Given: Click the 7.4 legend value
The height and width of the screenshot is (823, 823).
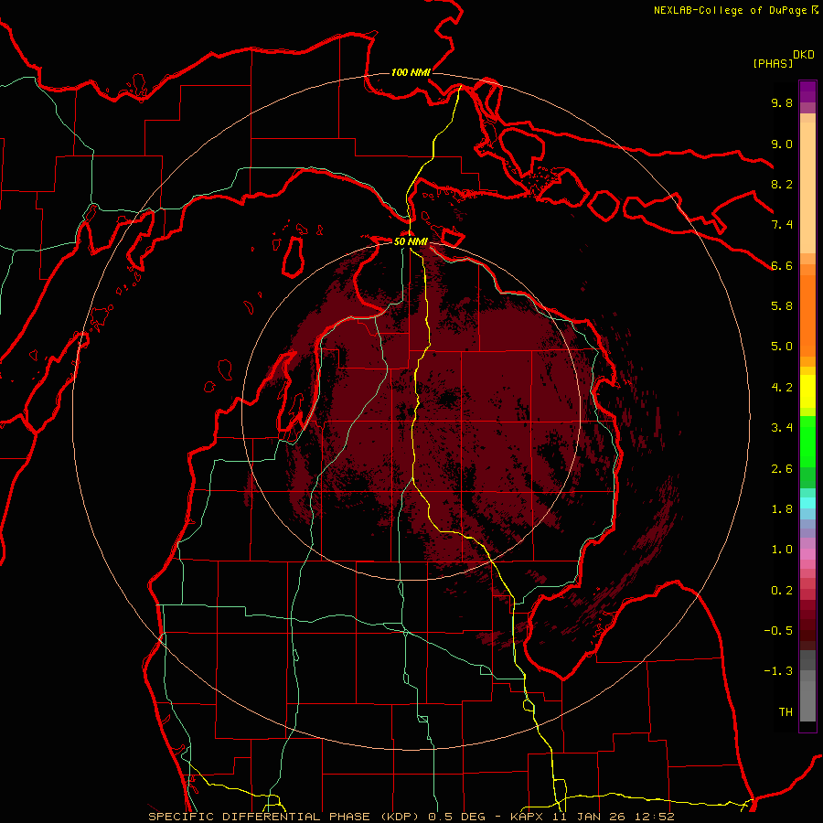Looking at the screenshot, I should pos(782,225).
